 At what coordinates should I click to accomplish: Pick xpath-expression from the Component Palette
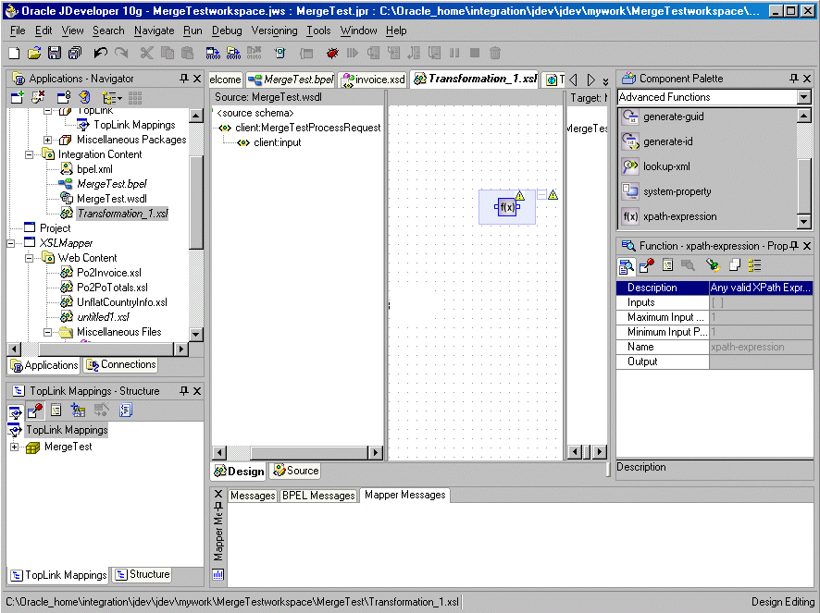680,216
